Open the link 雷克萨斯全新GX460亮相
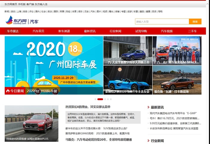 click(x=79, y=133)
